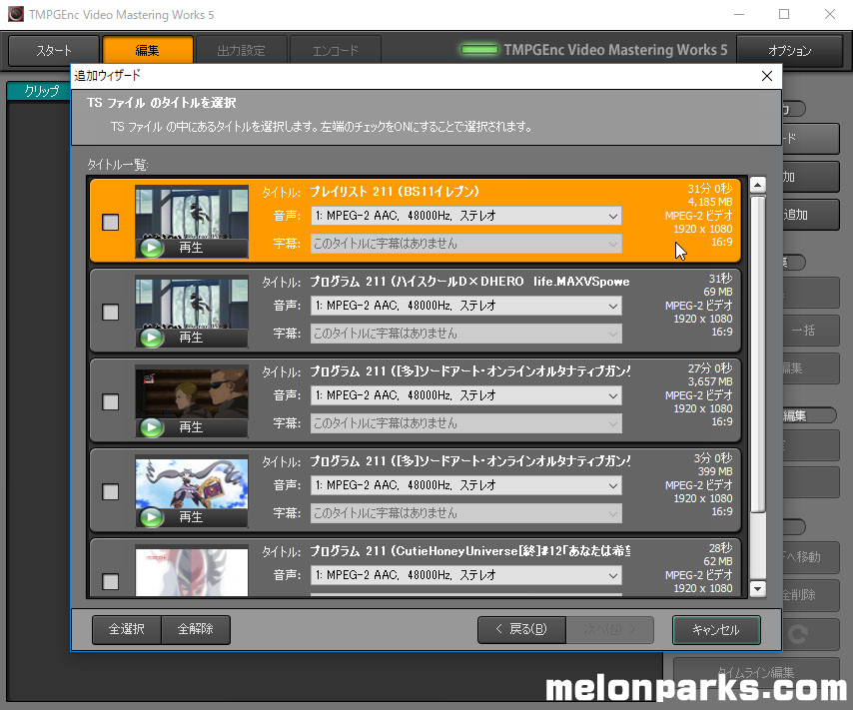Switch to the 編集 tab

coord(148,50)
